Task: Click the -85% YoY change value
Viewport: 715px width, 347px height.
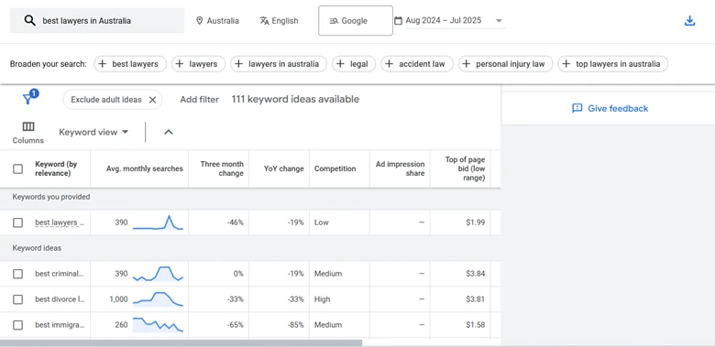Action: (x=295, y=325)
